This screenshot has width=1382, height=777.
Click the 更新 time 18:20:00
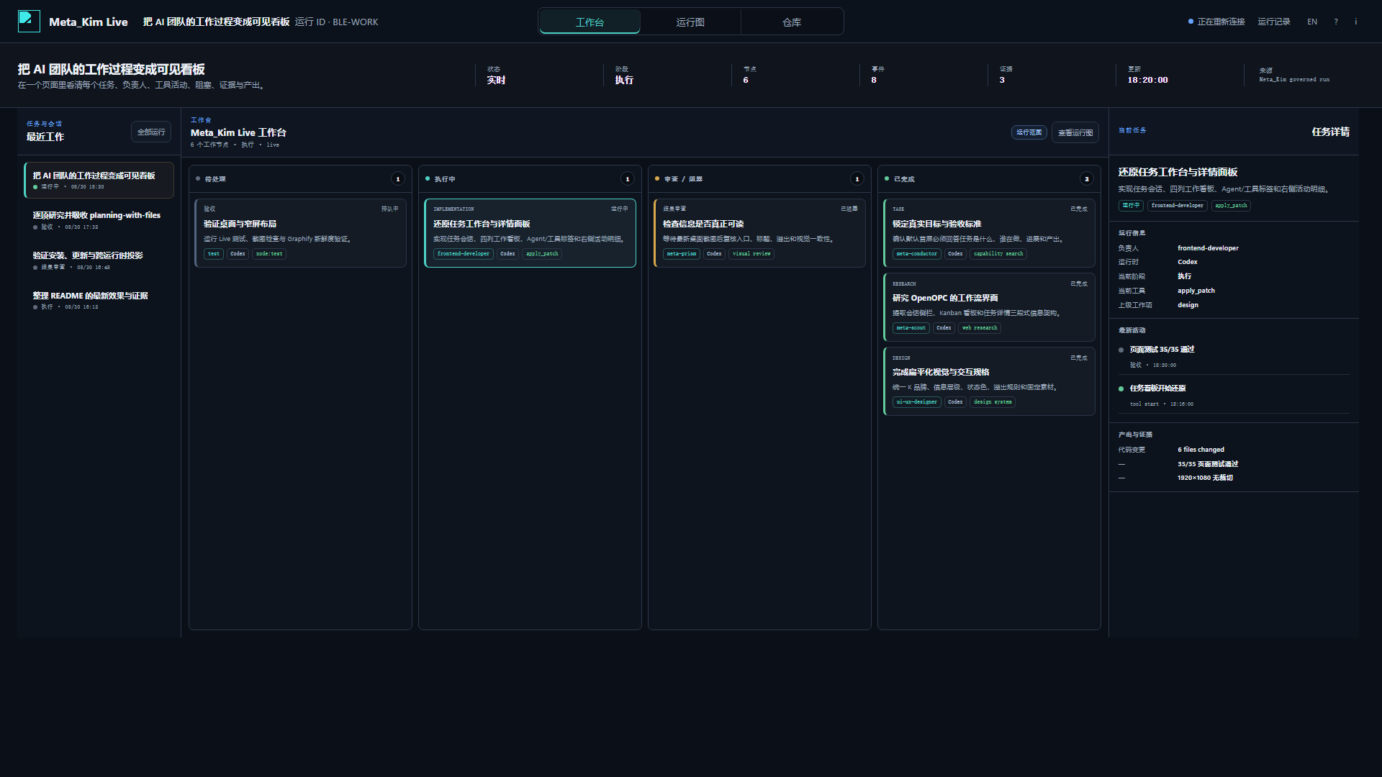coord(1147,80)
